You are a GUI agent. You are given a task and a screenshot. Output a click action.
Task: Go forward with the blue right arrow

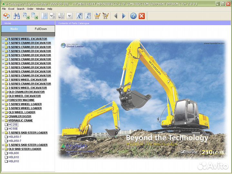pyautogui.click(x=124, y=16)
